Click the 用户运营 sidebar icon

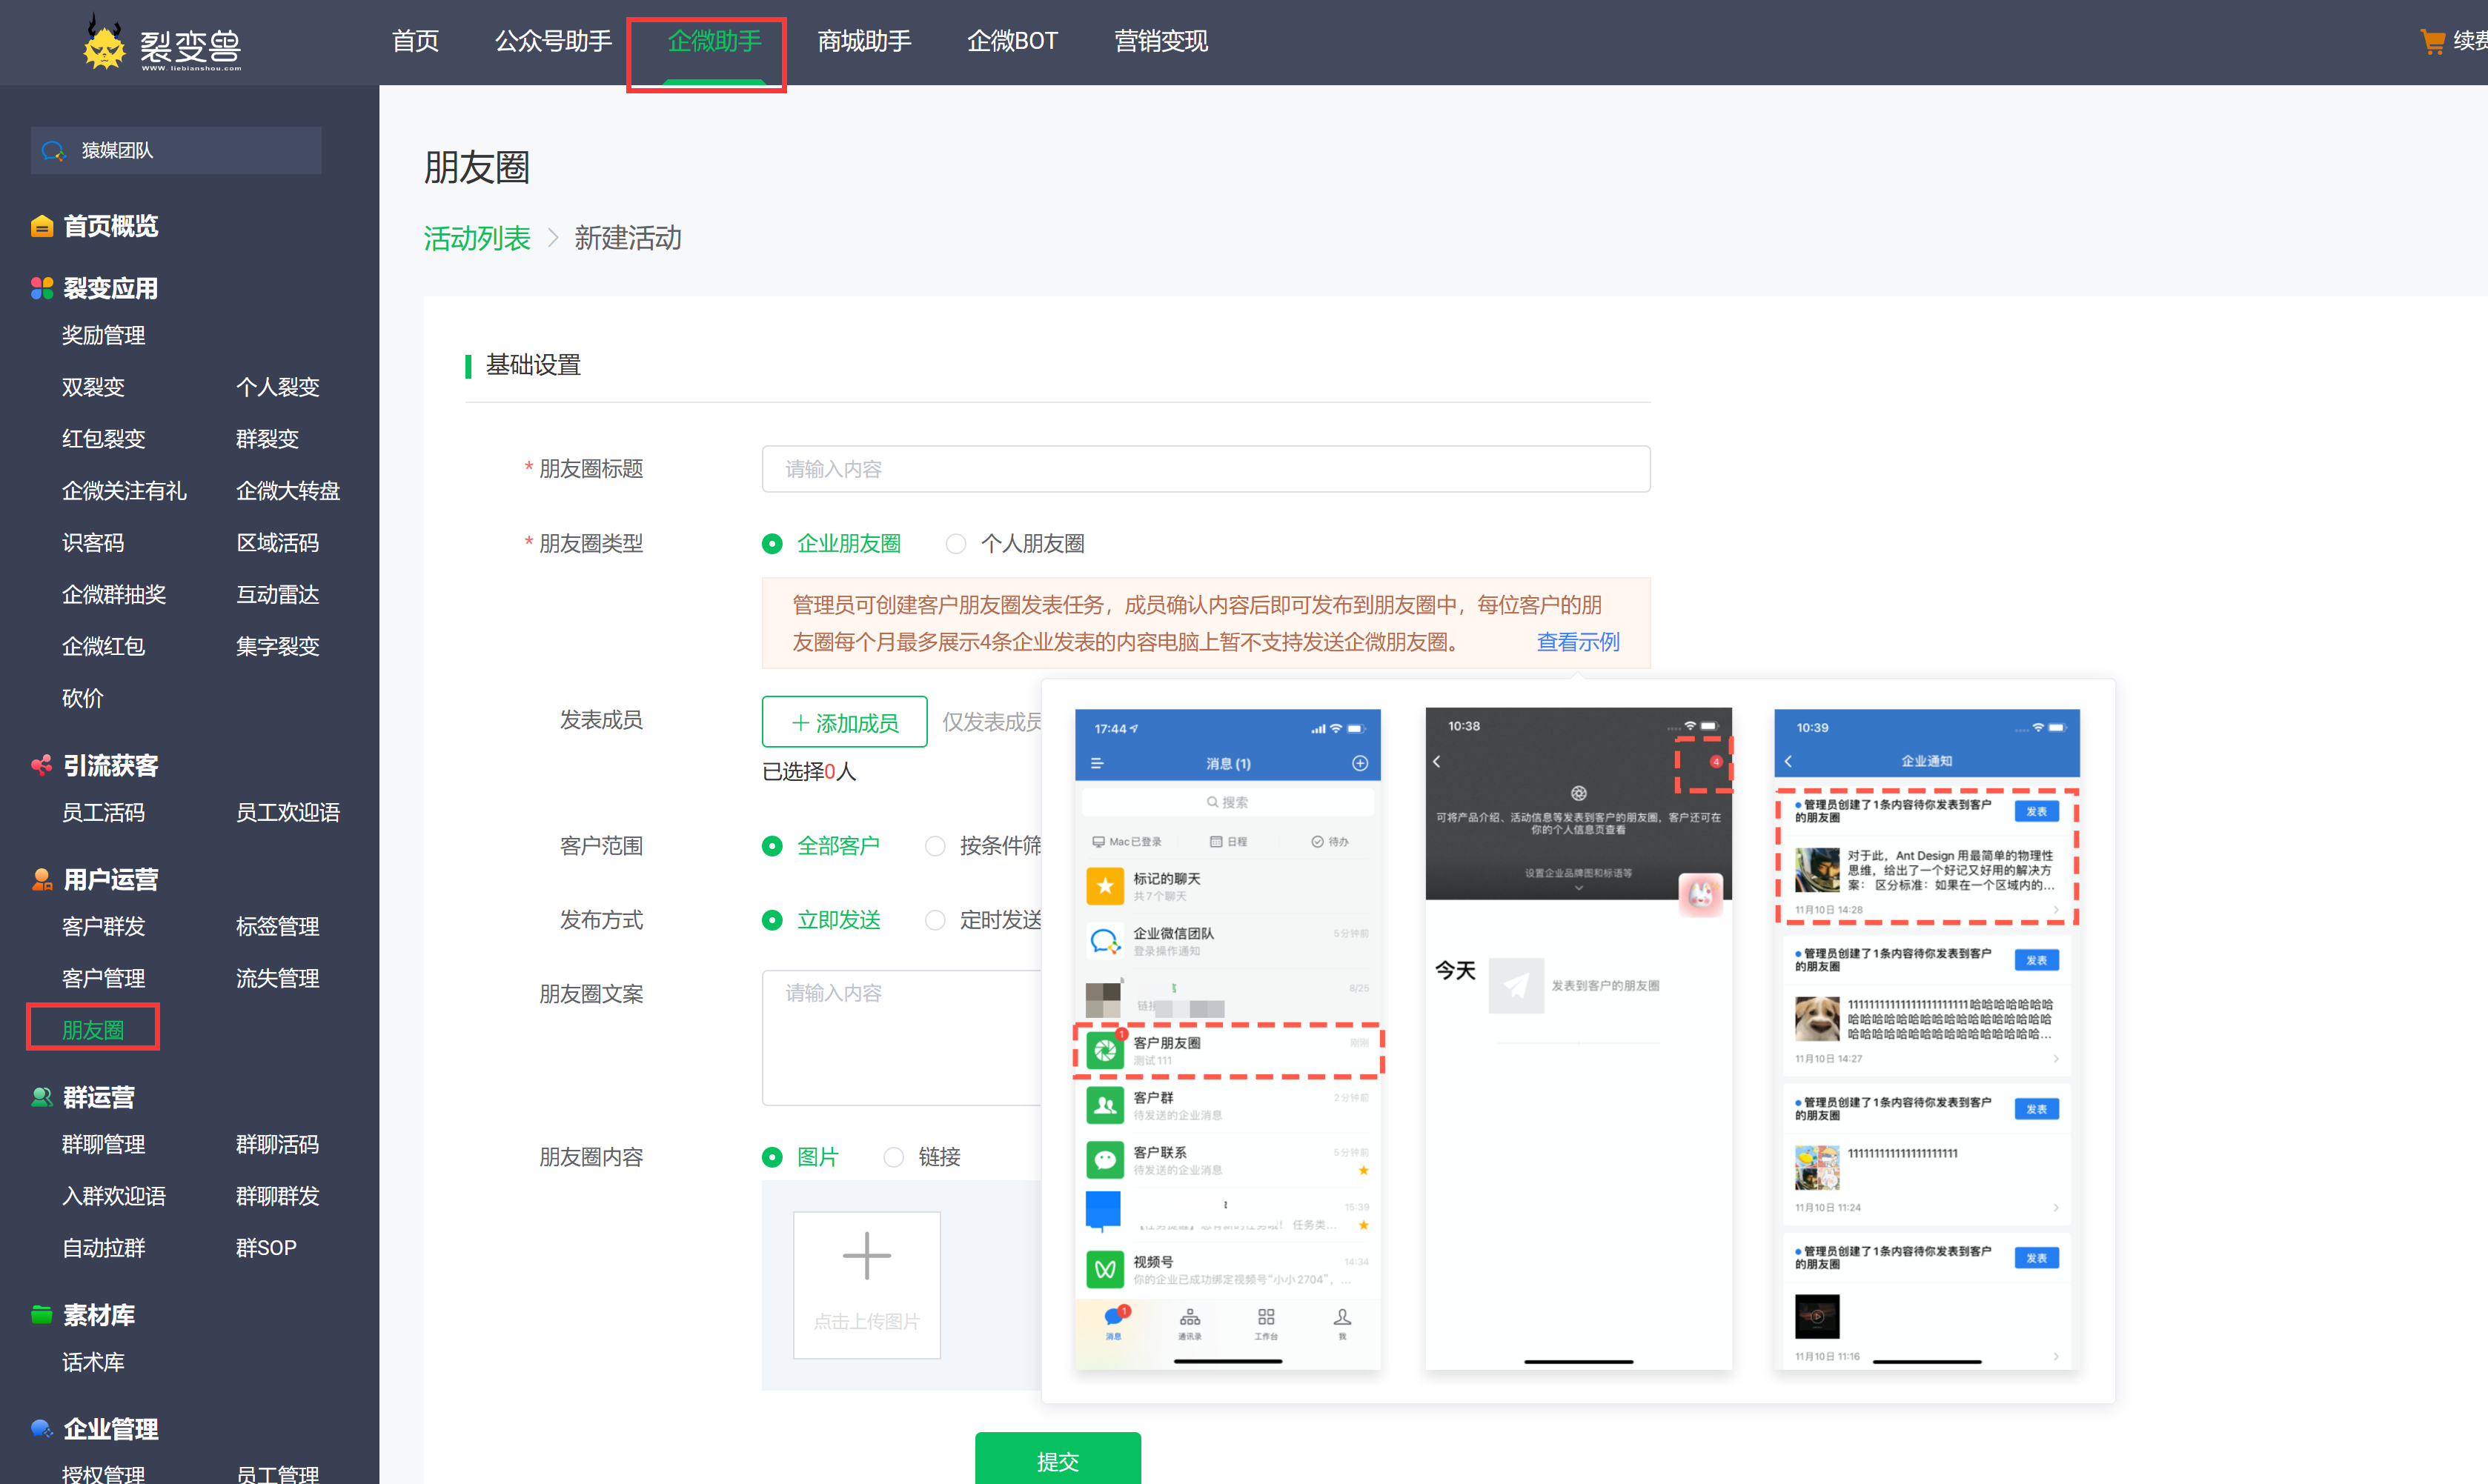[41, 879]
